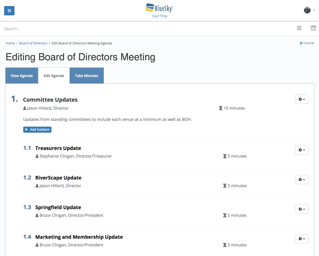
Task: Open the Tutorial help link
Action: click(306, 43)
